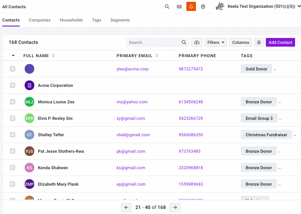Click the Add Contact button
This screenshot has width=301, height=214.
tap(280, 43)
